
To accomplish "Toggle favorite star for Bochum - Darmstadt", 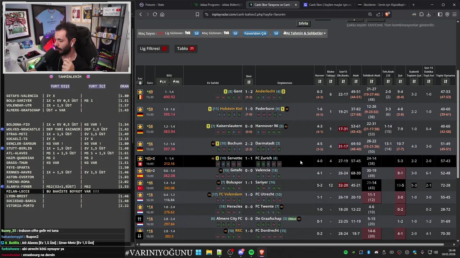I will [x=140, y=144].
